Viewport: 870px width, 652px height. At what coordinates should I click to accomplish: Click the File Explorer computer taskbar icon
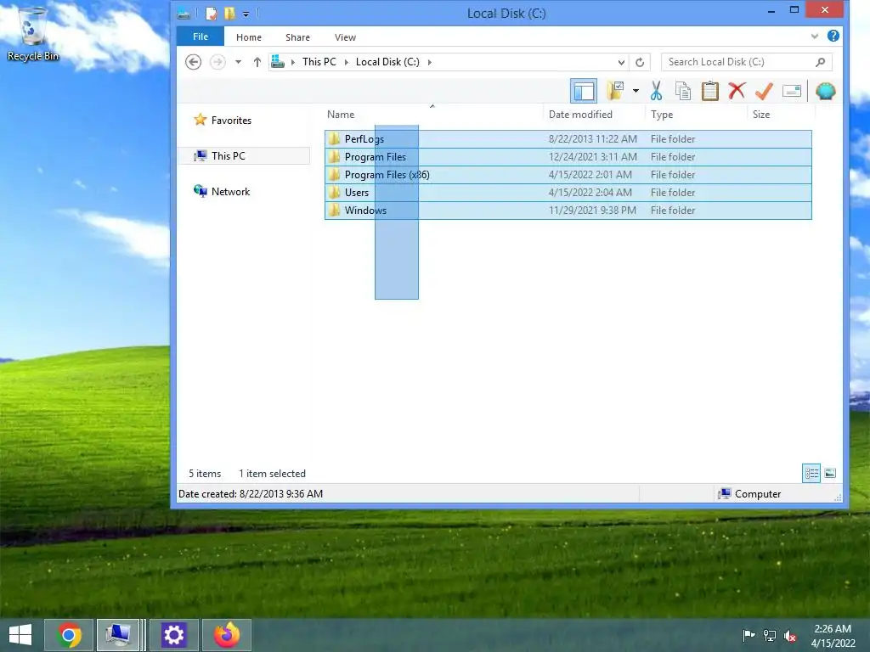pos(117,635)
